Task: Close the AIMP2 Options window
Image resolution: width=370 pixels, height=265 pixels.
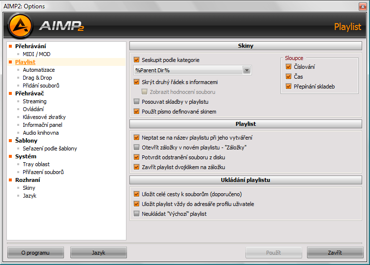Action: 363,6
